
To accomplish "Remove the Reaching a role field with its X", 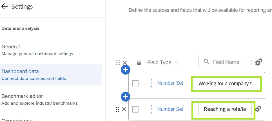I will coord(124,109).
